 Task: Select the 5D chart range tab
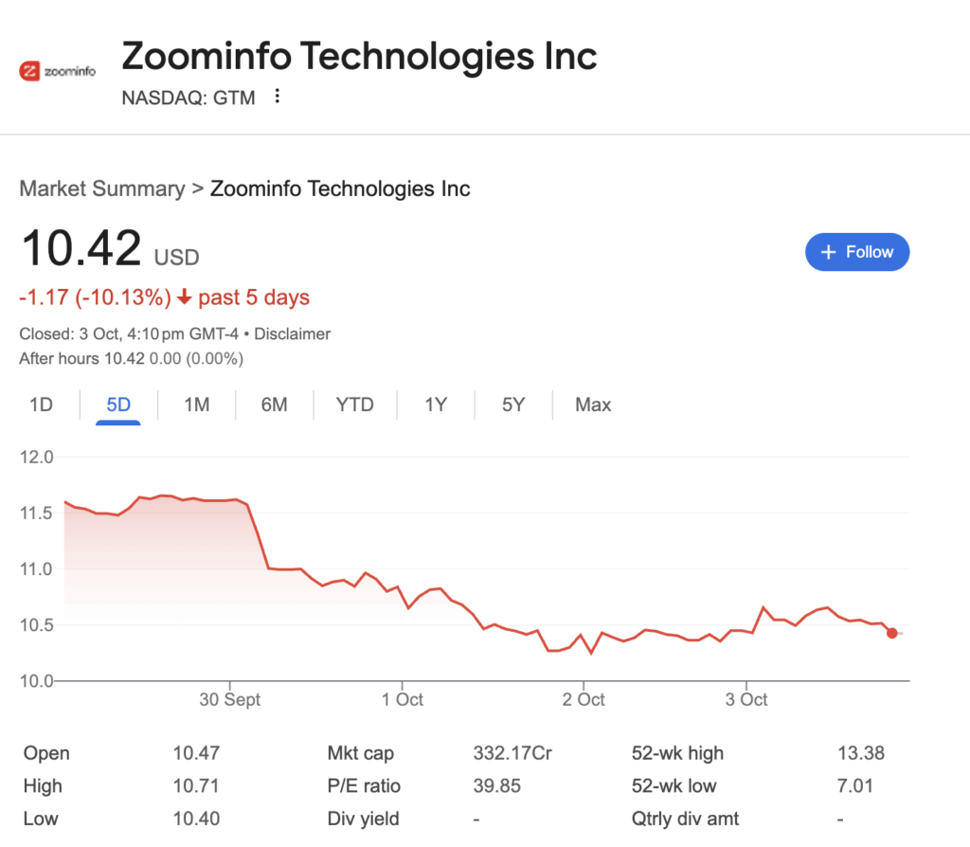(118, 405)
